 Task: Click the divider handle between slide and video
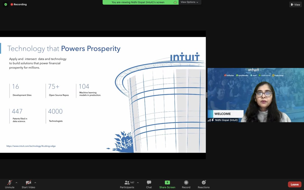pyautogui.click(x=206, y=95)
